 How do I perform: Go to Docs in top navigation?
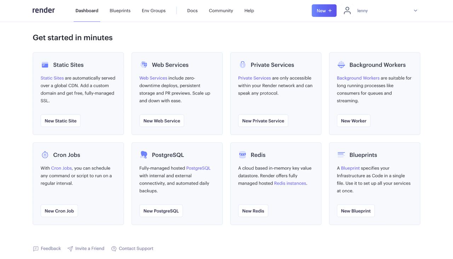tap(192, 11)
